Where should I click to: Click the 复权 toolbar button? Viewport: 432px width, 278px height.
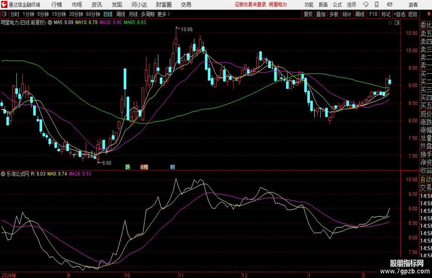308,14
